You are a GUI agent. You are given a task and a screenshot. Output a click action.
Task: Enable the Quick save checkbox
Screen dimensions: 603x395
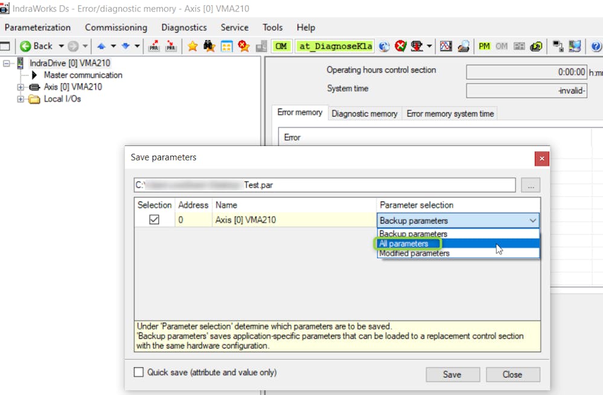click(x=139, y=372)
